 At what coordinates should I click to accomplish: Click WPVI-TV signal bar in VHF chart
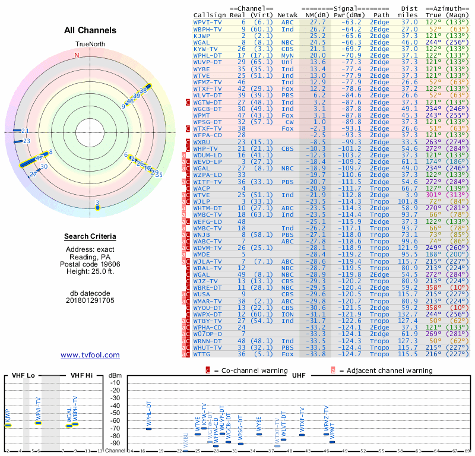click(x=38, y=423)
